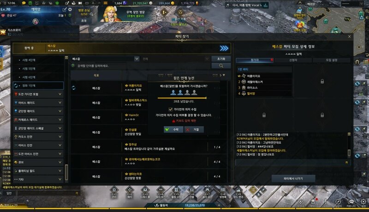
Task: Open the Settings gear in bottom-right menu
Action: (x=363, y=202)
